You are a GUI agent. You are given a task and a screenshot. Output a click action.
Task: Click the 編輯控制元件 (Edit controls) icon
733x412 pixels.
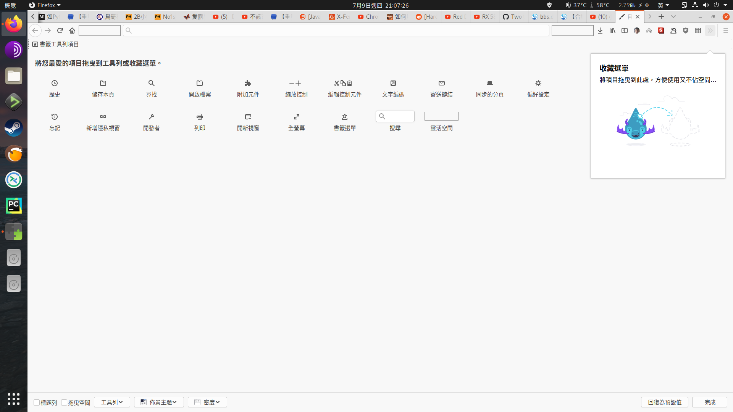(343, 83)
